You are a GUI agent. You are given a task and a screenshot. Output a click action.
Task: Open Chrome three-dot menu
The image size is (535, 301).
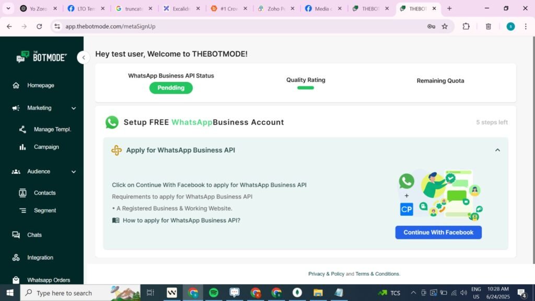[x=526, y=26]
